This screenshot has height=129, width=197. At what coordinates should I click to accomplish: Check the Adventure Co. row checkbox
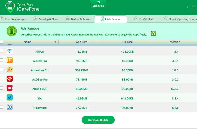pyautogui.click(x=1, y=69)
